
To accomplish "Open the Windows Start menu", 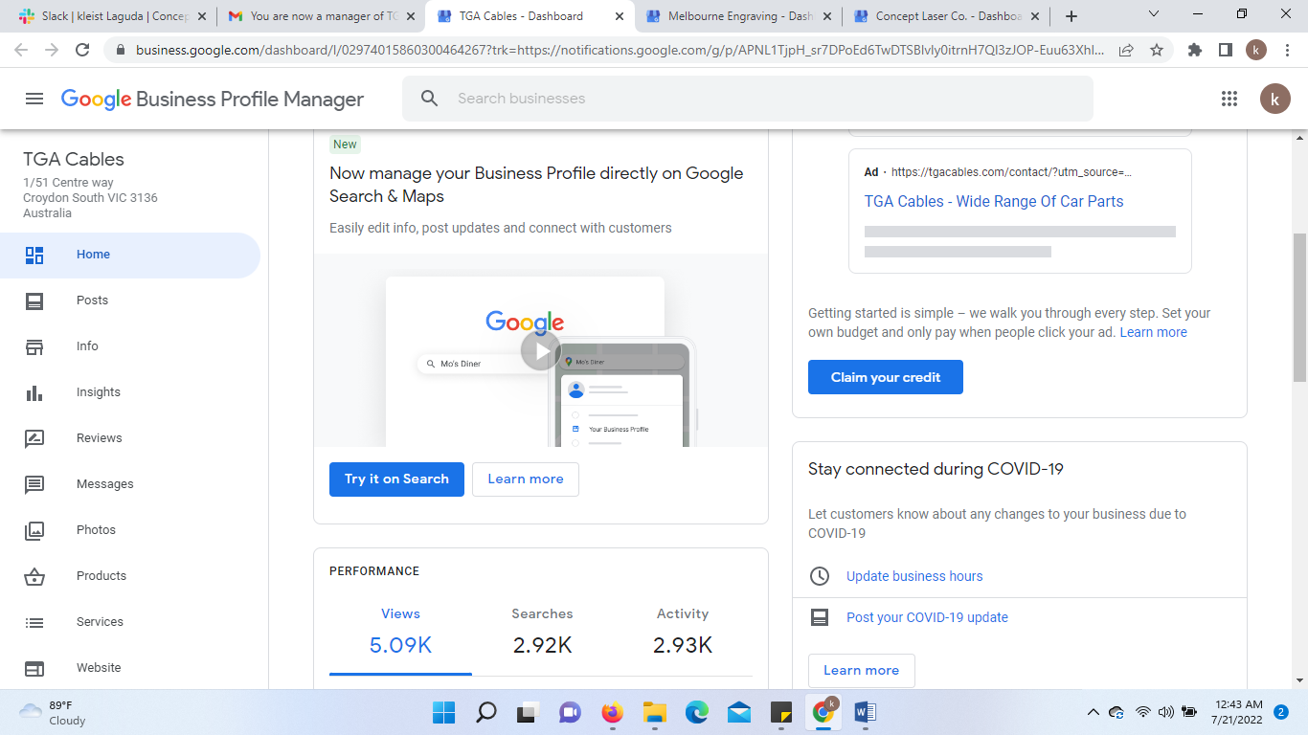I will [x=444, y=712].
